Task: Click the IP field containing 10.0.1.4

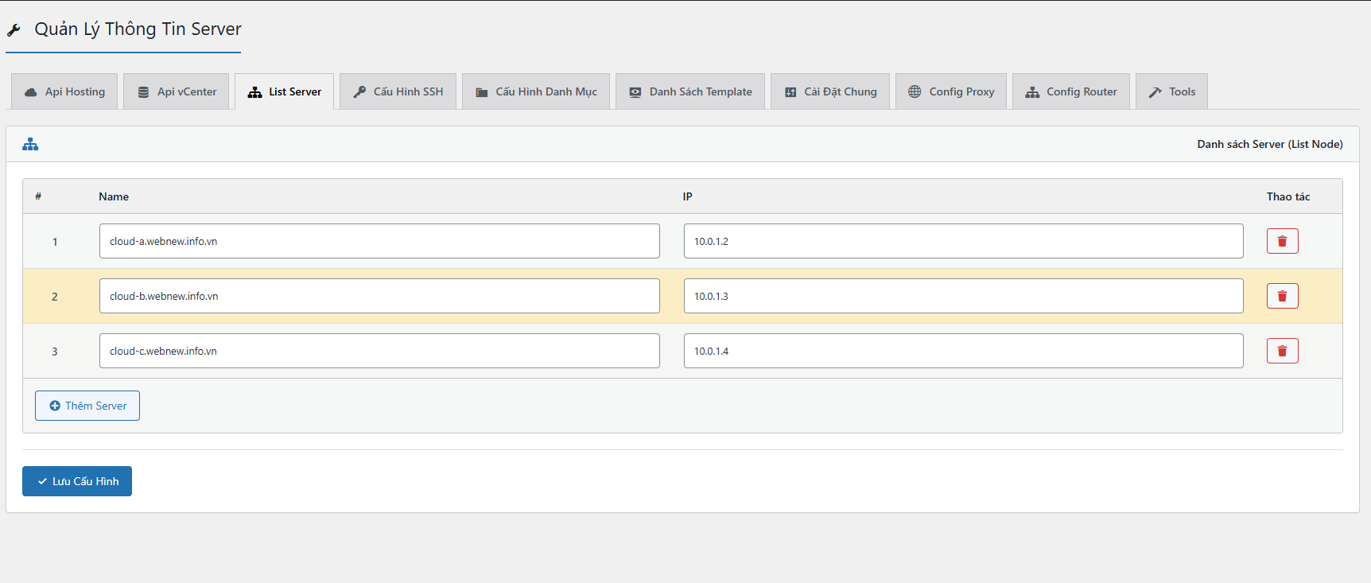Action: (963, 351)
